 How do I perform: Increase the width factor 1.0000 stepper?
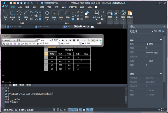[101, 43]
